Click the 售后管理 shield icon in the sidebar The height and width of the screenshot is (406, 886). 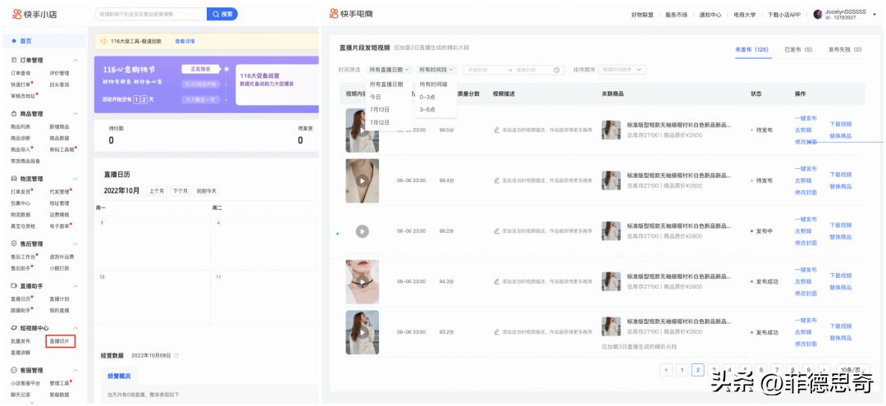[x=14, y=244]
